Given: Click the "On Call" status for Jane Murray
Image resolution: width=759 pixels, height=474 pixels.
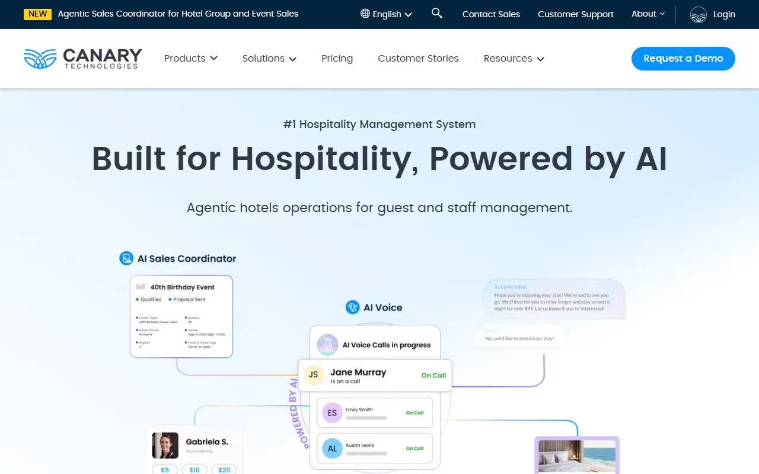Looking at the screenshot, I should (x=433, y=375).
